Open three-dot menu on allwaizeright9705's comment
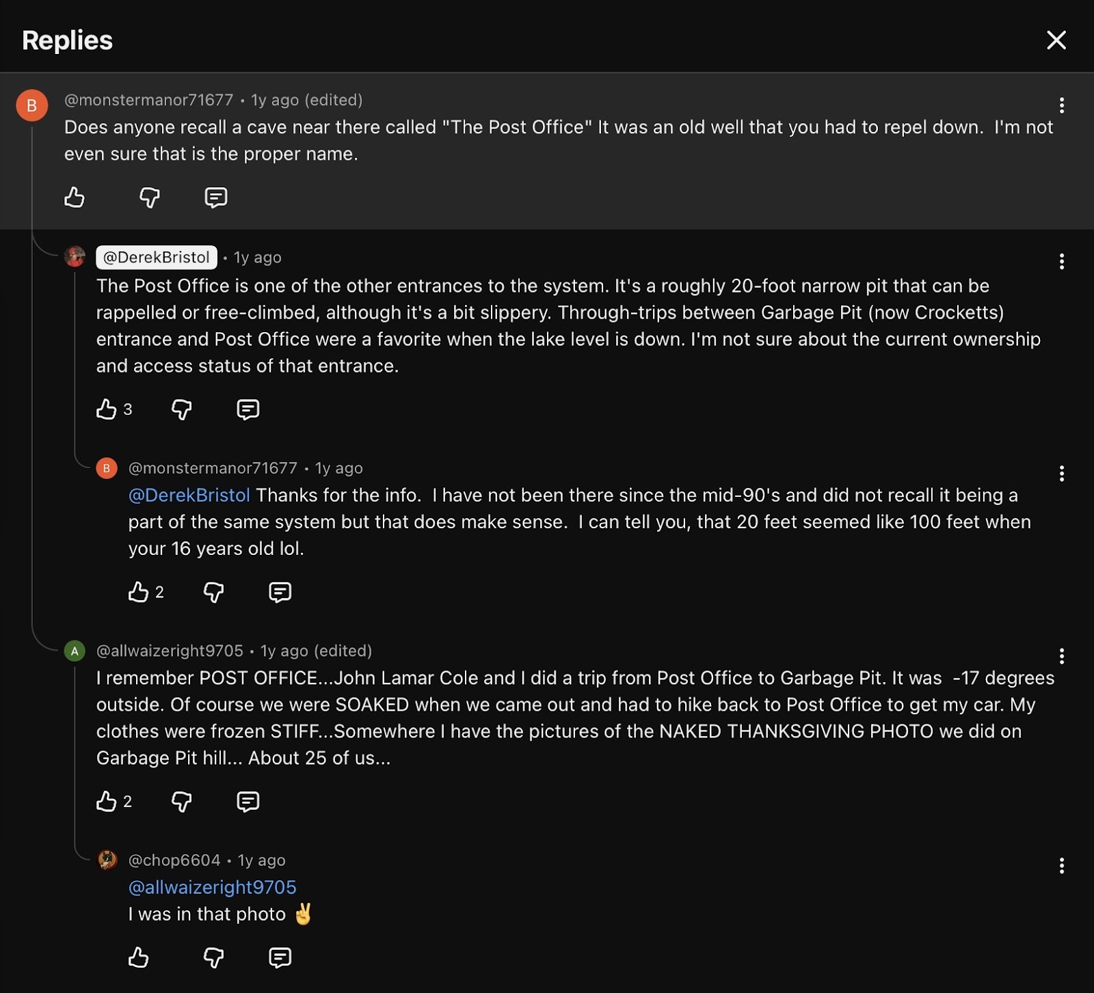 click(1061, 657)
